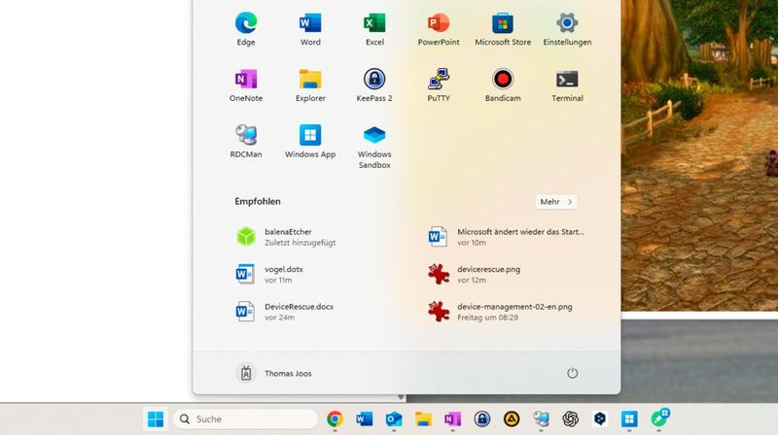Viewport: 778px width, 435px height.
Task: Click the power button in Start menu
Action: (572, 373)
